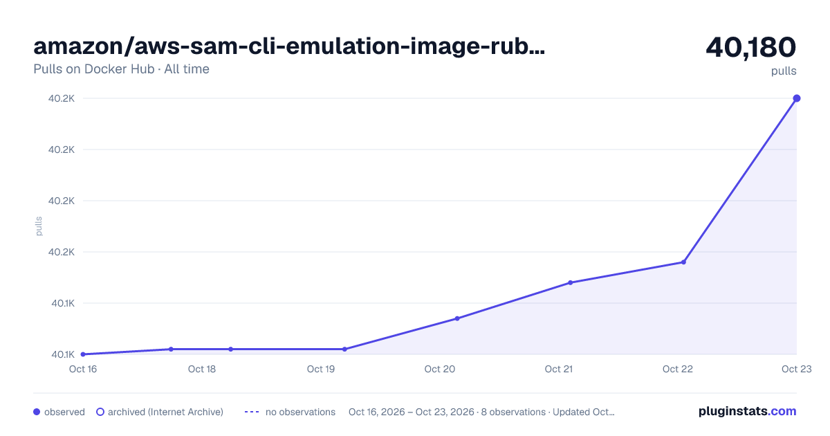Click the archived (Internet Archive) legend label
Image resolution: width=830 pixels, height=436 pixels.
point(165,412)
